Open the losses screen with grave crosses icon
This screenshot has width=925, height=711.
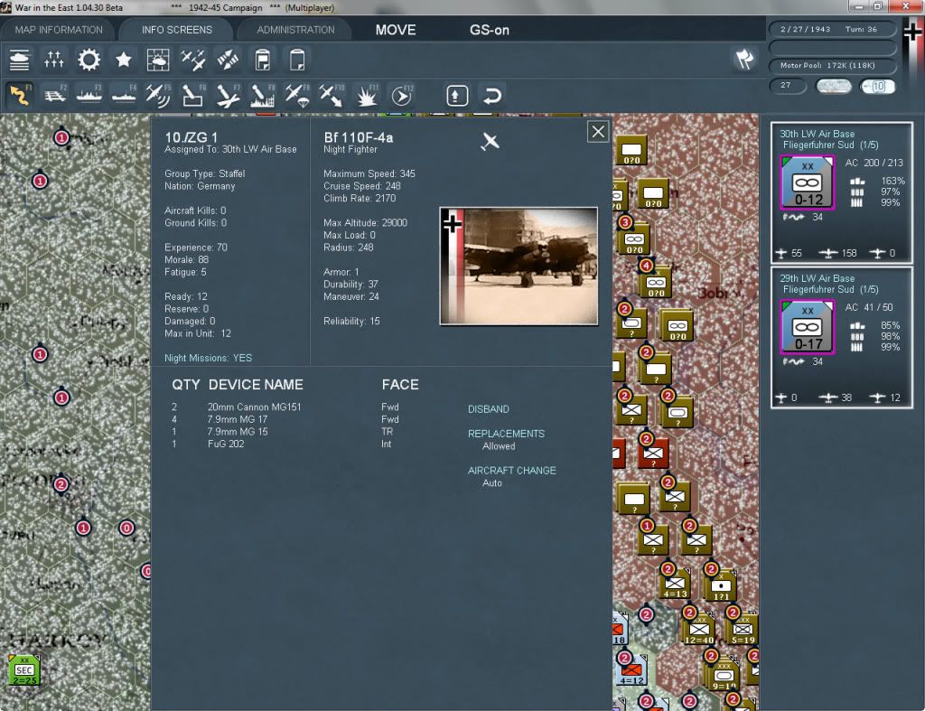pos(53,60)
